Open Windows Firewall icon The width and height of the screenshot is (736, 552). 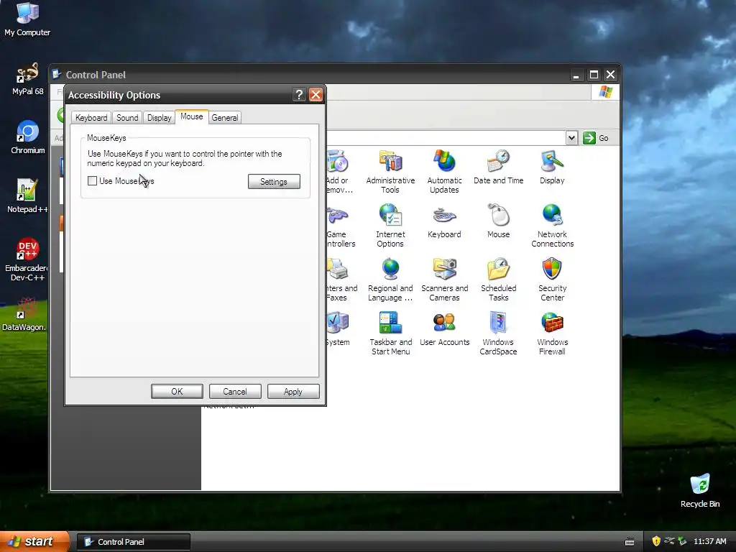pos(553,333)
